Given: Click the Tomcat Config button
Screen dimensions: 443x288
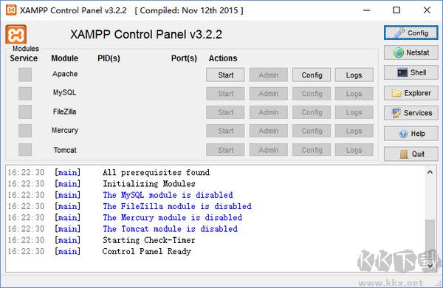Looking at the screenshot, I should [312, 150].
